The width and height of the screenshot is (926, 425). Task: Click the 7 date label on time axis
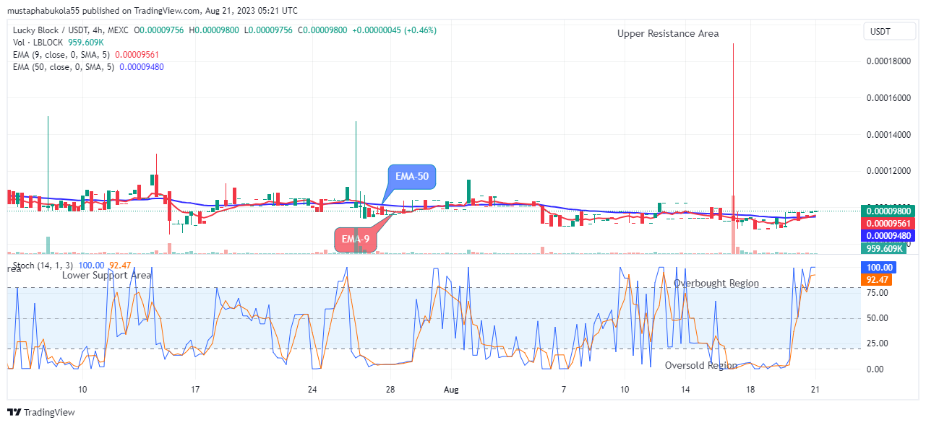(x=563, y=390)
